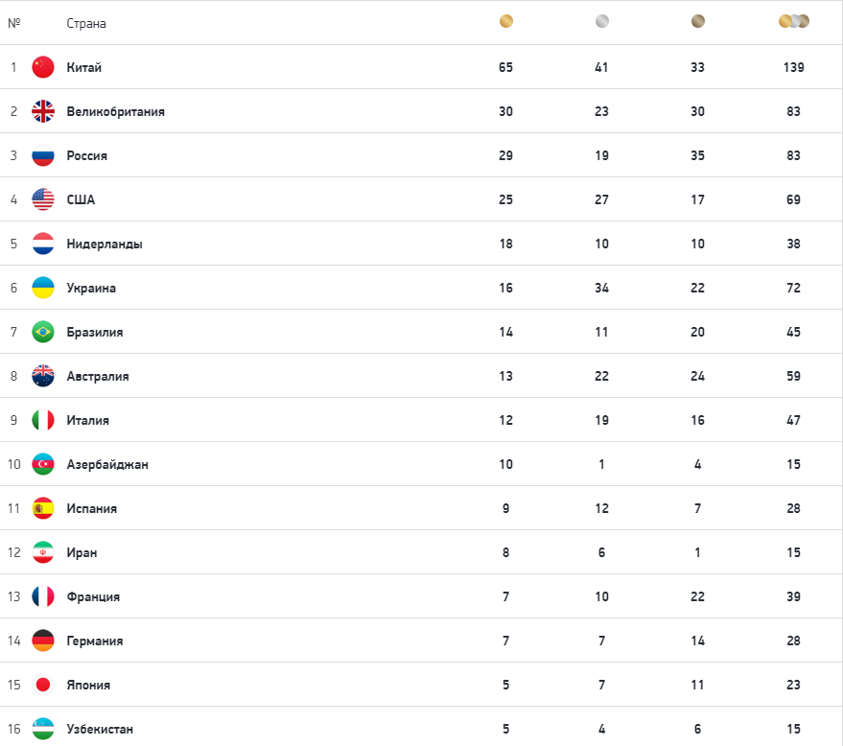Image resolution: width=843 pixels, height=746 pixels.
Task: Click the Azerbaijan flag icon
Action: click(x=43, y=464)
